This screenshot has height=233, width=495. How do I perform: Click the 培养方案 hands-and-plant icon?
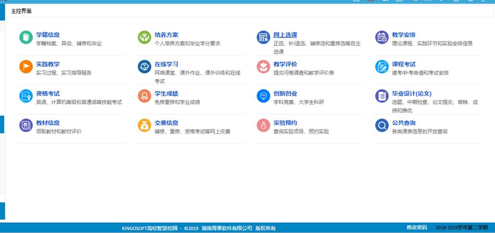144,37
